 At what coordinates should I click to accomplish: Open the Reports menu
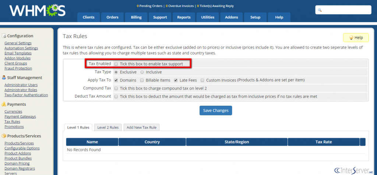184,17
